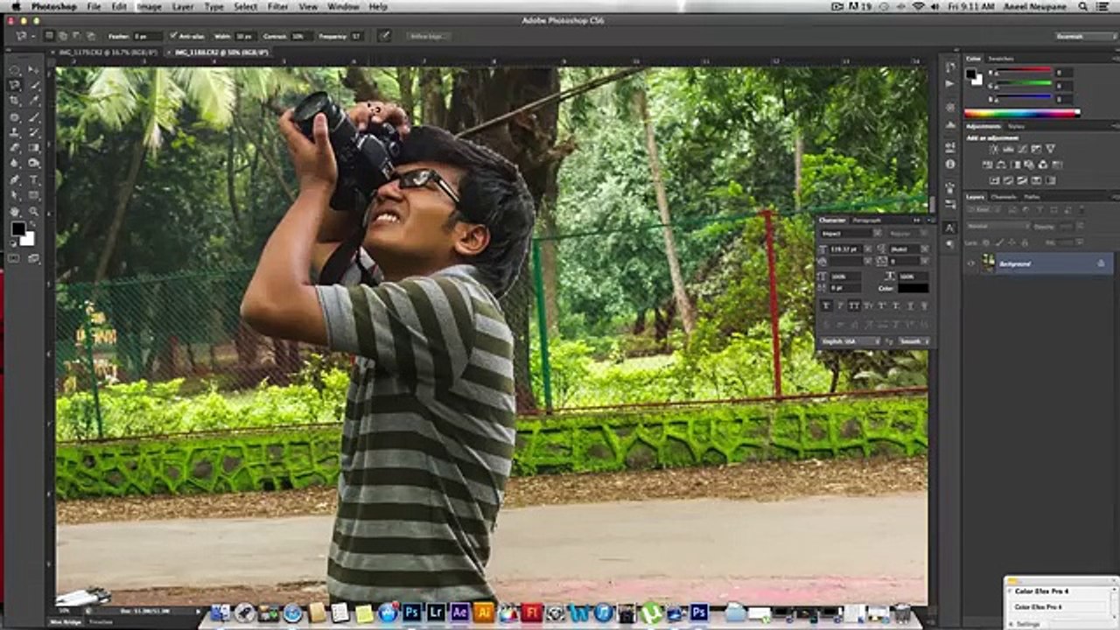This screenshot has height=630, width=1120.
Task: Open the English: USA language dropdown
Action: point(850,341)
